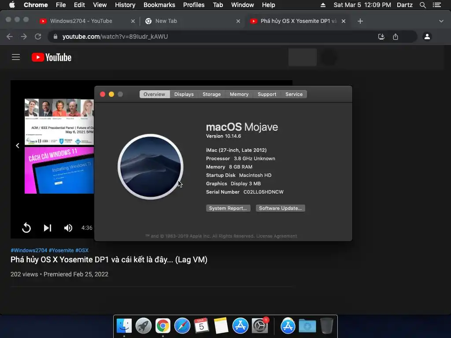The width and height of the screenshot is (451, 338).
Task: Close the Windows2704 - YouTube tab
Action: [x=133, y=21]
